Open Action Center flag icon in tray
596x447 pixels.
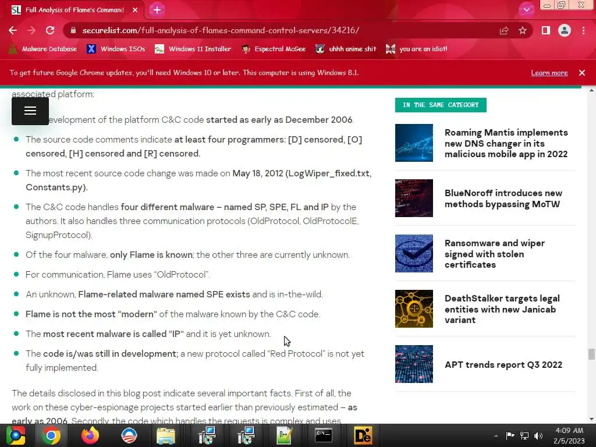[x=510, y=435]
